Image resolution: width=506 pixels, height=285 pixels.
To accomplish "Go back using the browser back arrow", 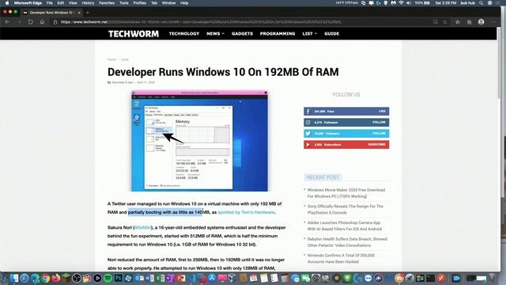I will [x=7, y=22].
